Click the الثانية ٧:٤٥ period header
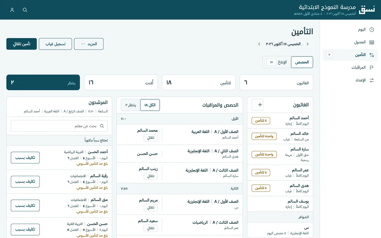 (x=180, y=188)
